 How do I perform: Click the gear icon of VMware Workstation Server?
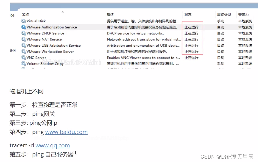pyautogui.click(x=24, y=52)
